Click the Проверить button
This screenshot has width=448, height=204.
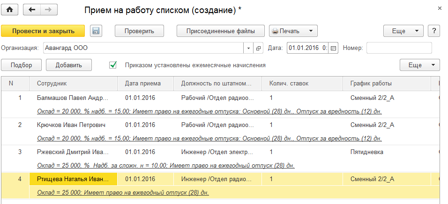(x=139, y=31)
